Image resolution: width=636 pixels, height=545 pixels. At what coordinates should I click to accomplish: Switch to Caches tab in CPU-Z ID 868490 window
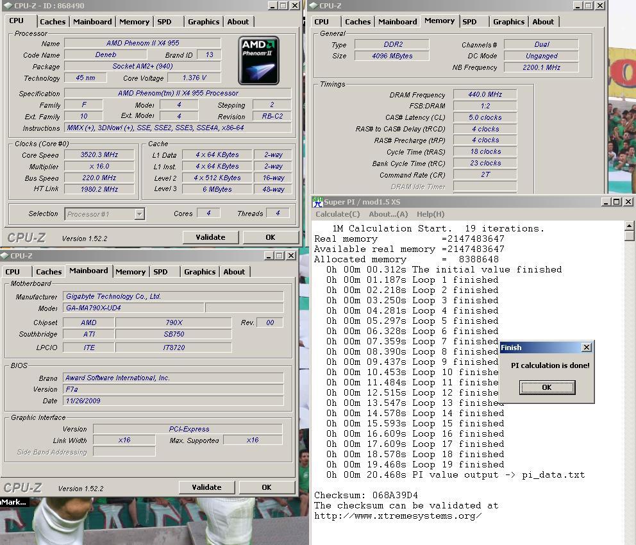click(53, 22)
